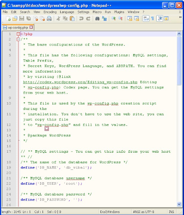Close document with menu bar X
Viewport: 184px width, 215px height.
180,12
